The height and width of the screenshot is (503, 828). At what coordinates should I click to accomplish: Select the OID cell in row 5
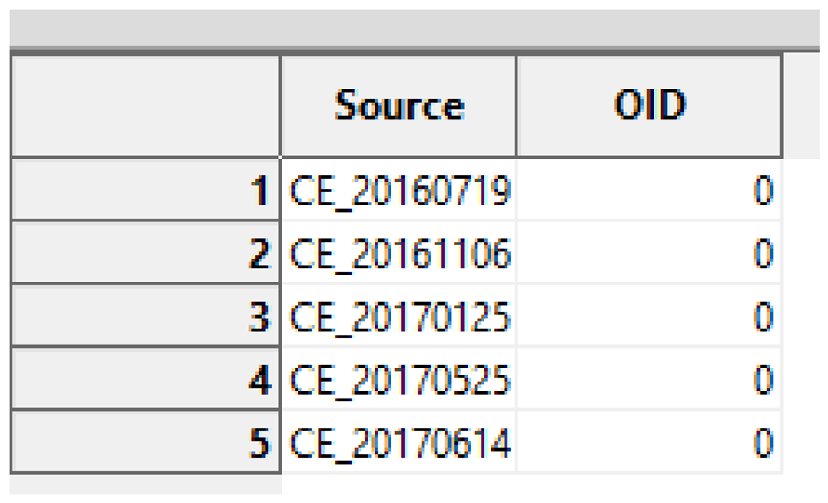[x=649, y=442]
